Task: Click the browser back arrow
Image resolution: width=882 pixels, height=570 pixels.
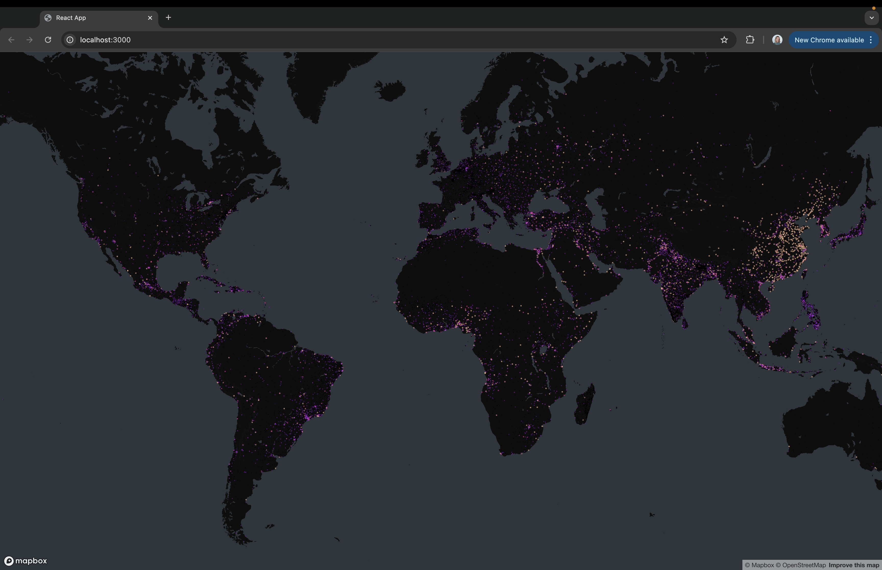Action: click(11, 40)
